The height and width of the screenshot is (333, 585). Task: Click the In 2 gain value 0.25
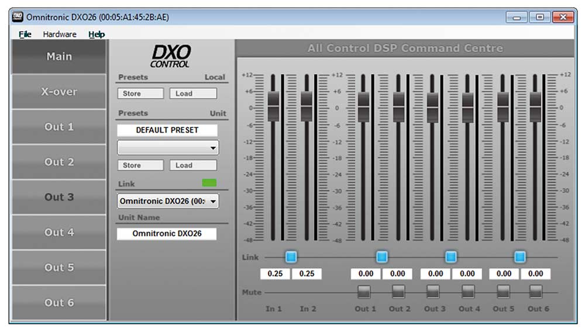(307, 274)
